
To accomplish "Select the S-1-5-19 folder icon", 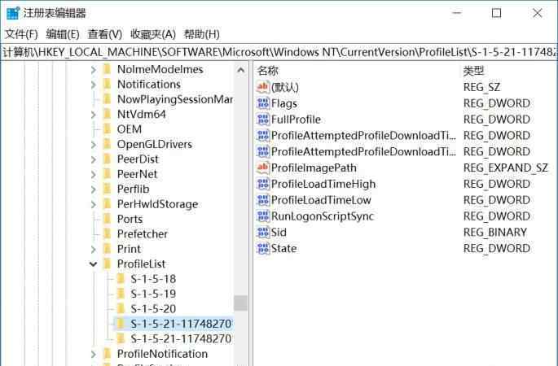I will click(x=121, y=294).
